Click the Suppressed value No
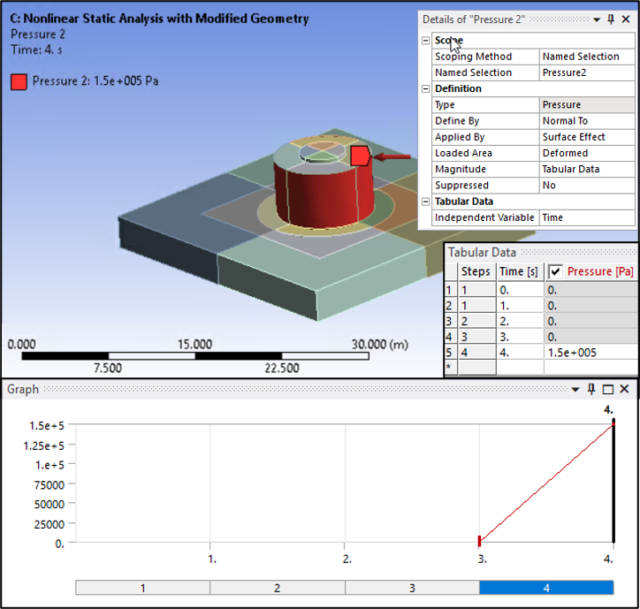 [x=586, y=186]
